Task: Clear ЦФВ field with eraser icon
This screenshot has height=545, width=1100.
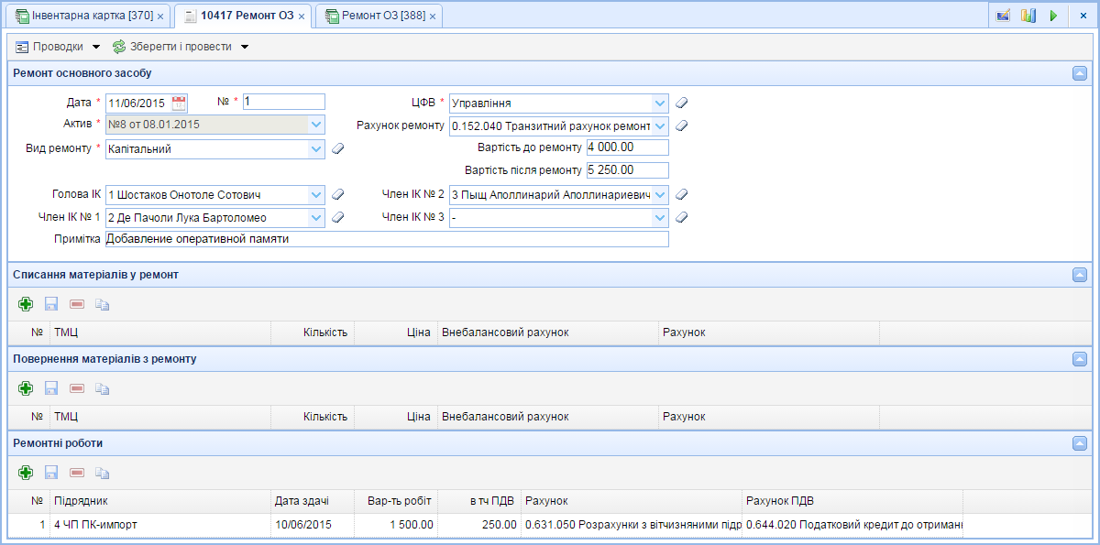Action: pyautogui.click(x=681, y=103)
